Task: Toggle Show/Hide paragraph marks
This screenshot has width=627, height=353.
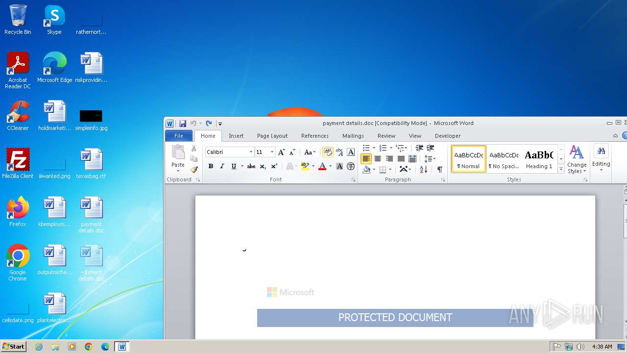Action: 440,169
